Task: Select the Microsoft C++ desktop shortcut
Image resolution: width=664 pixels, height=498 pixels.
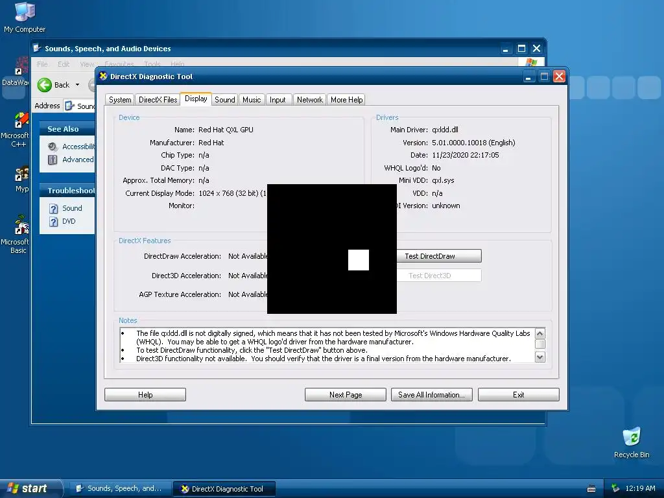Action: coord(17,130)
